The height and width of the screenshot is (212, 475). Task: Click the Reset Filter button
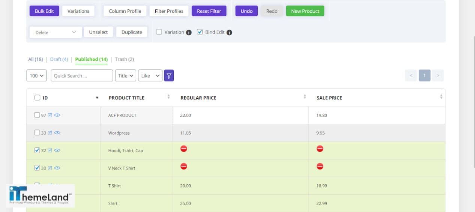[x=209, y=11]
